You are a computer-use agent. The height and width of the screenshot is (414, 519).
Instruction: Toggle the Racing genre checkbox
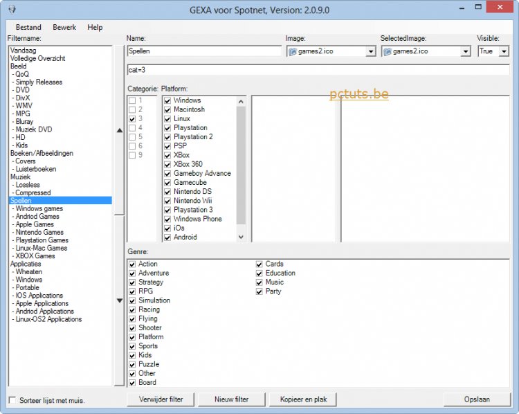(132, 309)
